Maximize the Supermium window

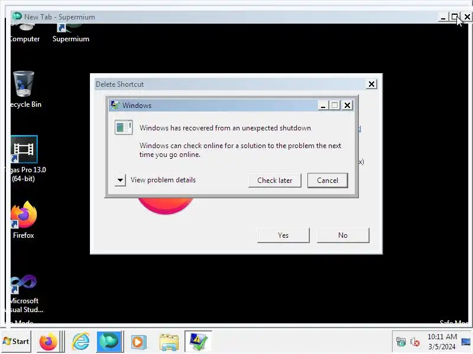click(454, 17)
